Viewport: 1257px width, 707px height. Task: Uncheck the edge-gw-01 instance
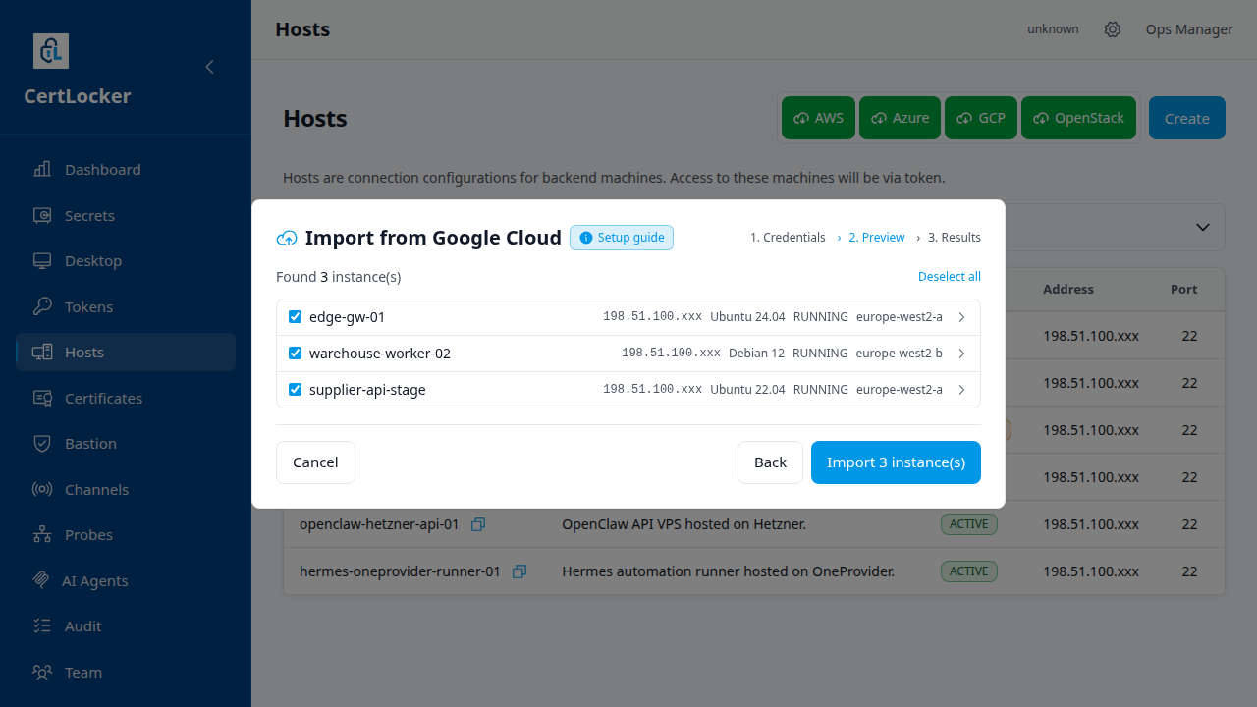[295, 317]
